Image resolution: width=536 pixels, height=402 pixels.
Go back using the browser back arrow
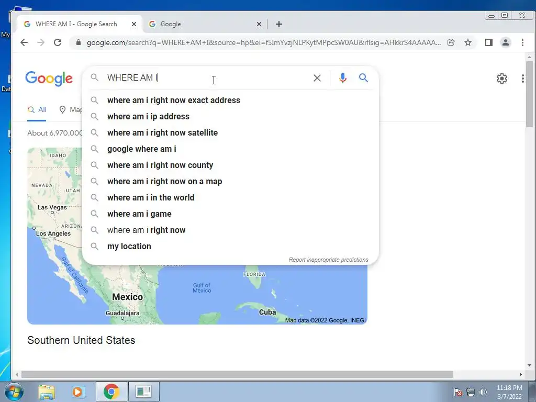click(x=24, y=42)
